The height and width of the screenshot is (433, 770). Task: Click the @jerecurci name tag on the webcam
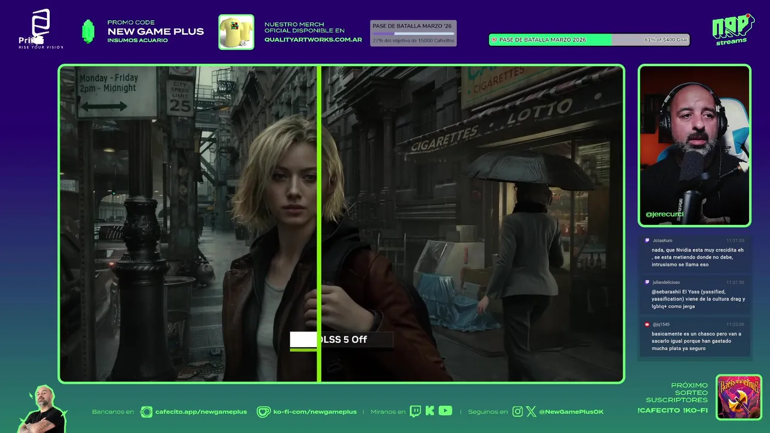(664, 214)
